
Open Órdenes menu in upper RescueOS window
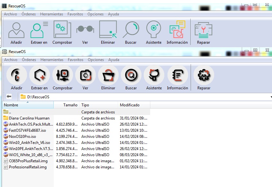(x=29, y=14)
